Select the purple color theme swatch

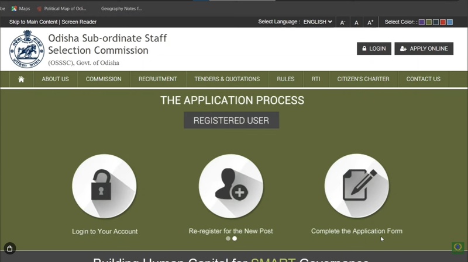point(422,22)
